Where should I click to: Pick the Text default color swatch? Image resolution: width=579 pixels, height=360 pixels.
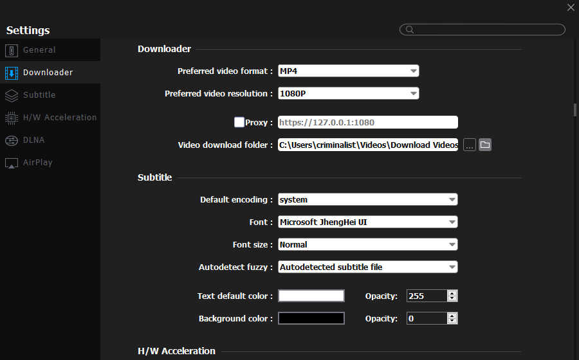tap(311, 296)
